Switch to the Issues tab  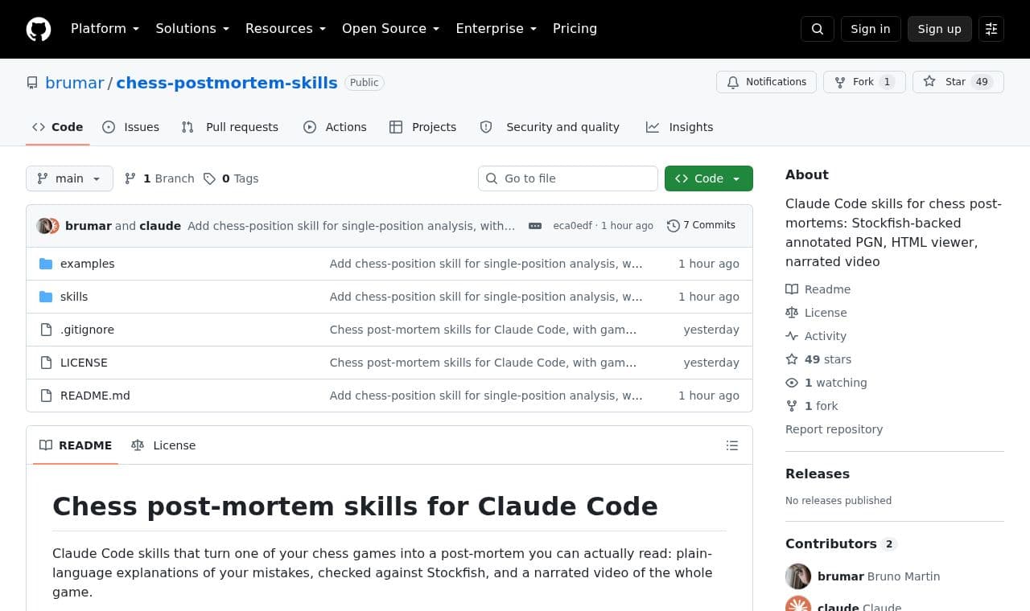point(130,127)
